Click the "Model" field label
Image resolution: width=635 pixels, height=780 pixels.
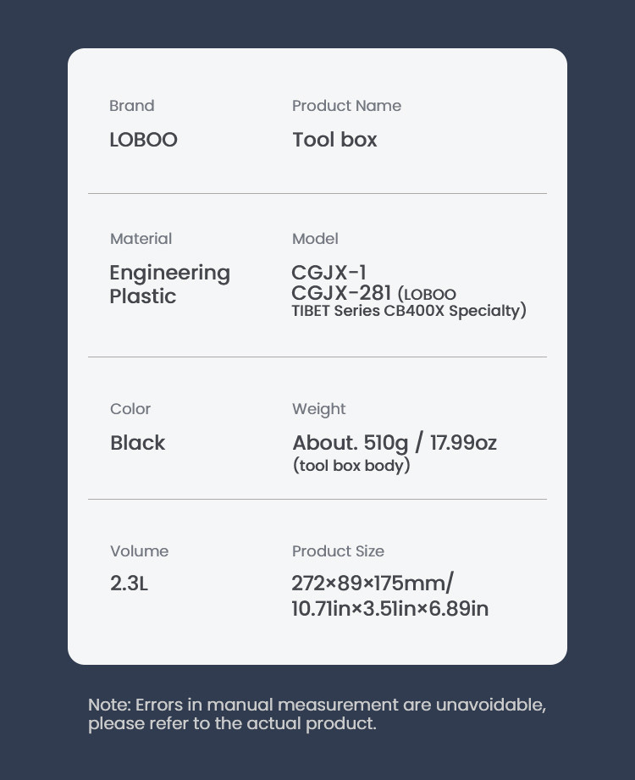click(x=315, y=239)
